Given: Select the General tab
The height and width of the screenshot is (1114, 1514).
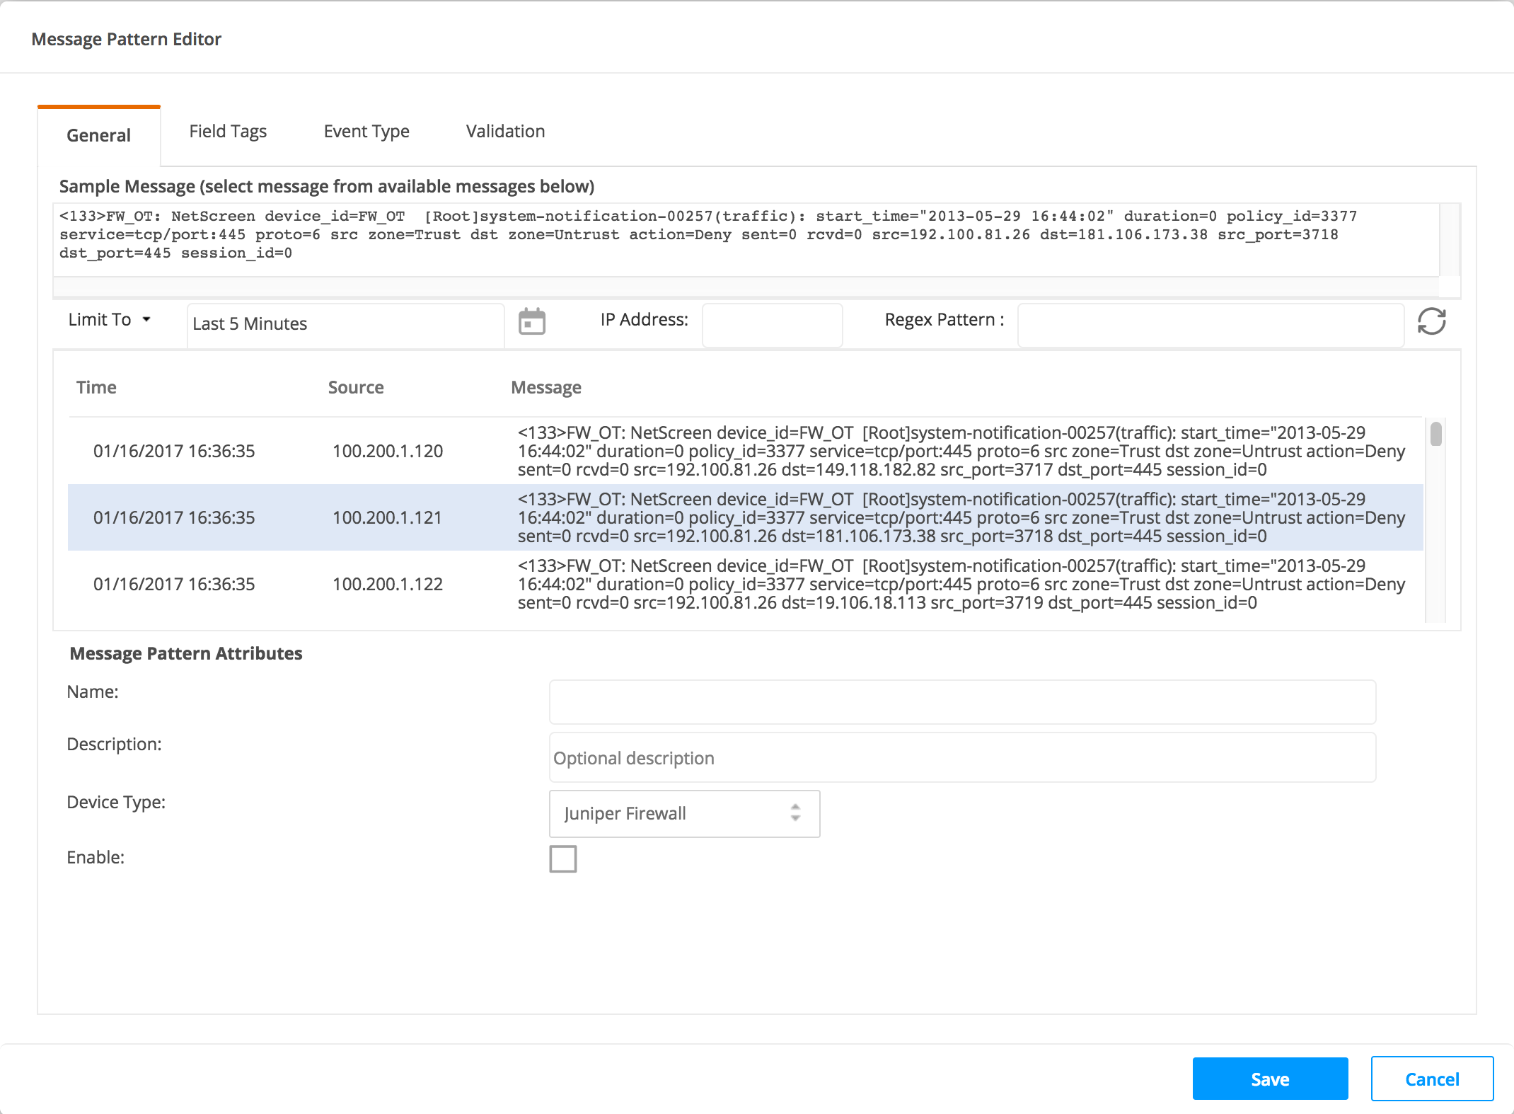Looking at the screenshot, I should (x=98, y=135).
